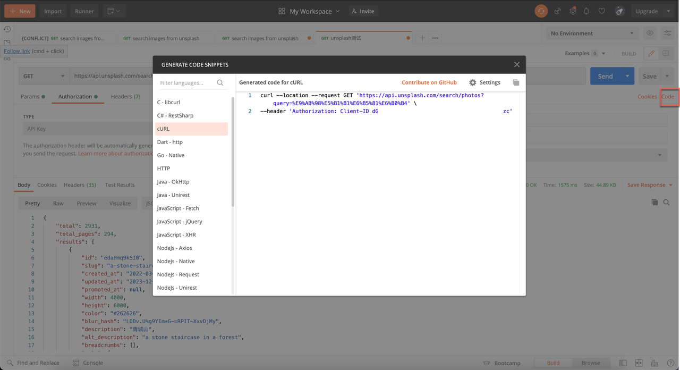Screen dimensions: 680x370
Task: Click the sync status icon
Action: [x=541, y=11]
